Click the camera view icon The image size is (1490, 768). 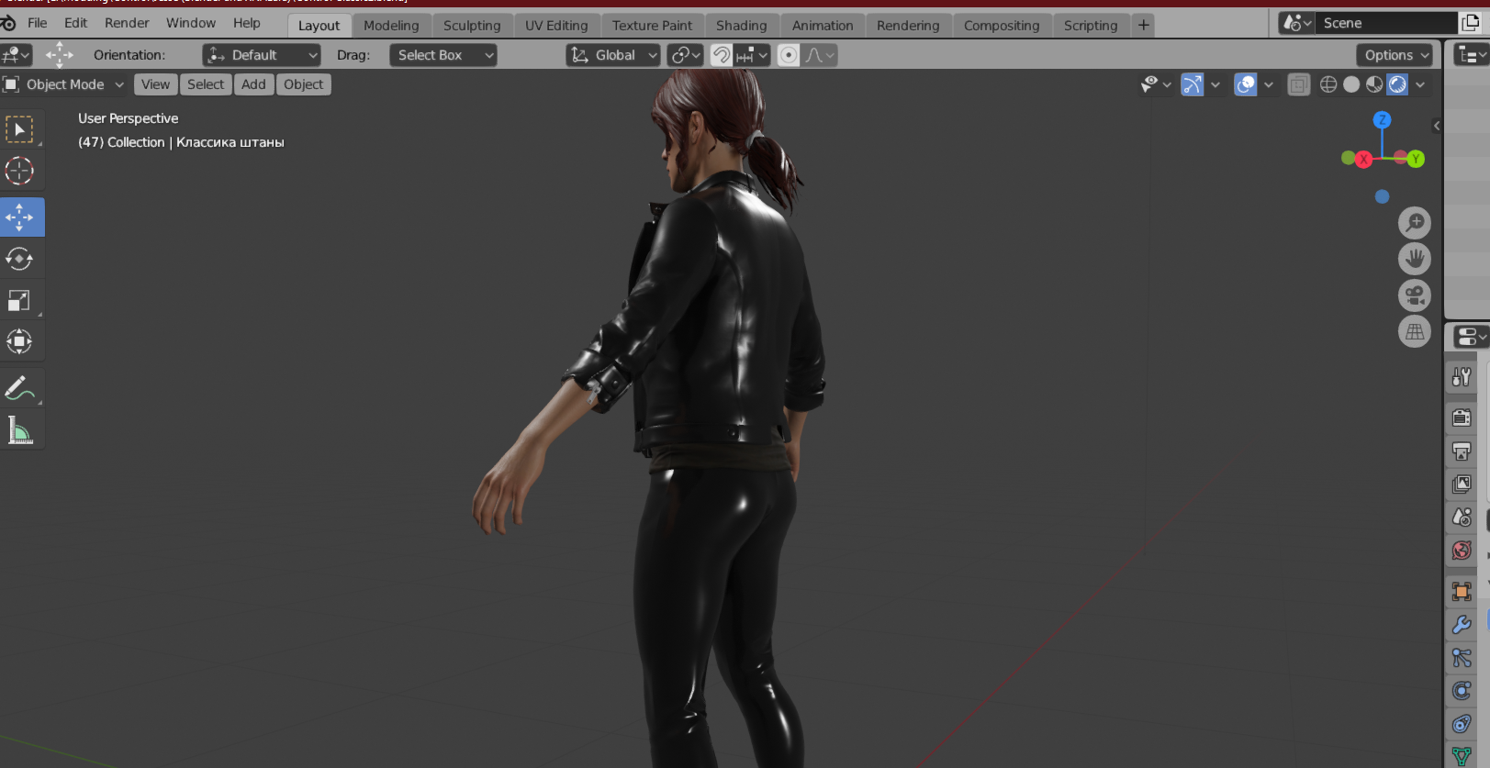(x=1414, y=295)
